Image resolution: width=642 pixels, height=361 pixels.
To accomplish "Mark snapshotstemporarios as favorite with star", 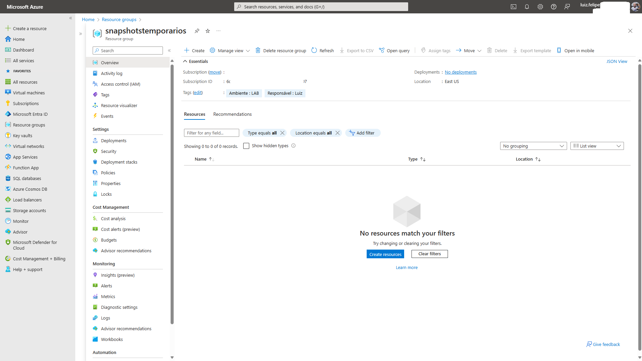I will [208, 31].
